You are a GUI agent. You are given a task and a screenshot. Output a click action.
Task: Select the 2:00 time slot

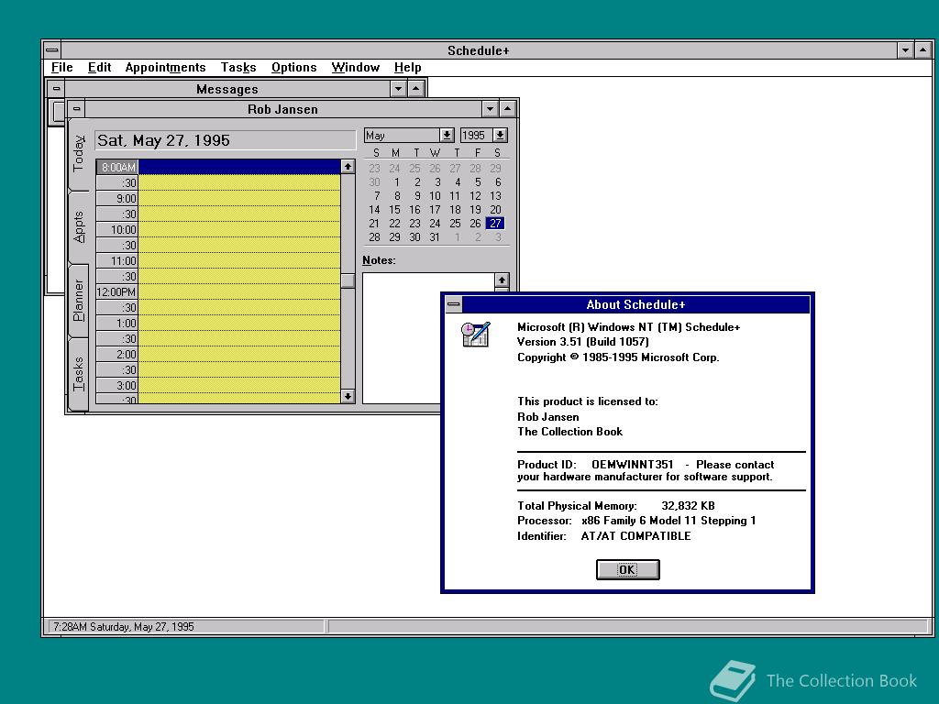click(218, 354)
